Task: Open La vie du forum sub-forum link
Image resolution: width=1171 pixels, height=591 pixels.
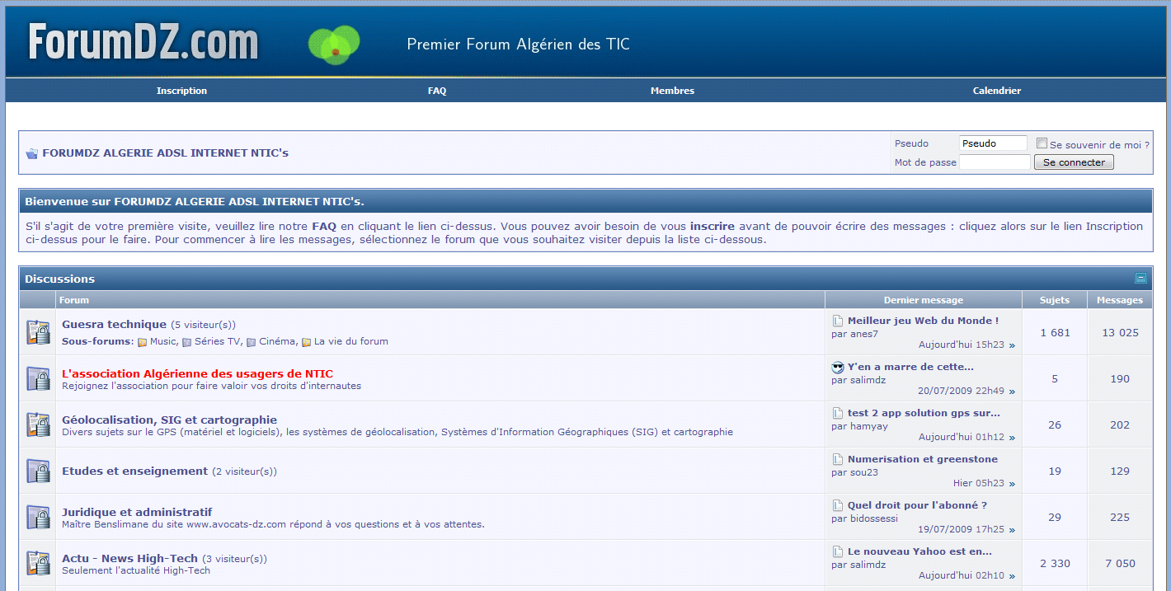Action: coord(351,341)
